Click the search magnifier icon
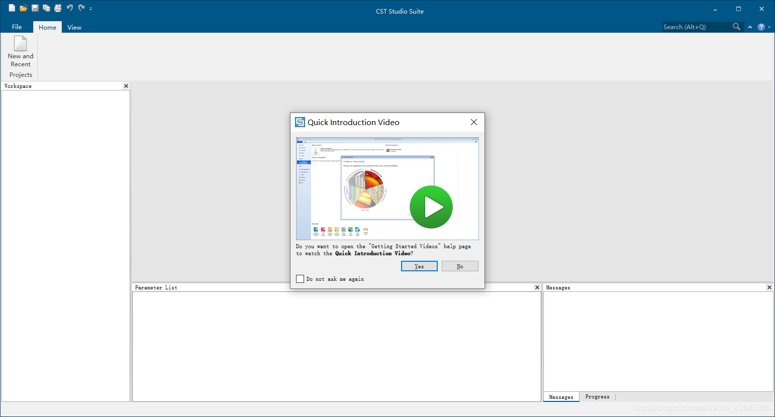This screenshot has width=775, height=417. pos(737,27)
